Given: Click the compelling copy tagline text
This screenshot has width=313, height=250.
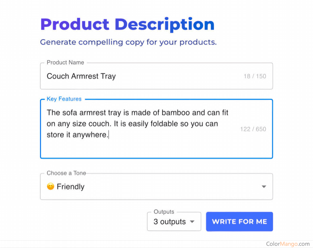Looking at the screenshot, I should click(128, 42).
